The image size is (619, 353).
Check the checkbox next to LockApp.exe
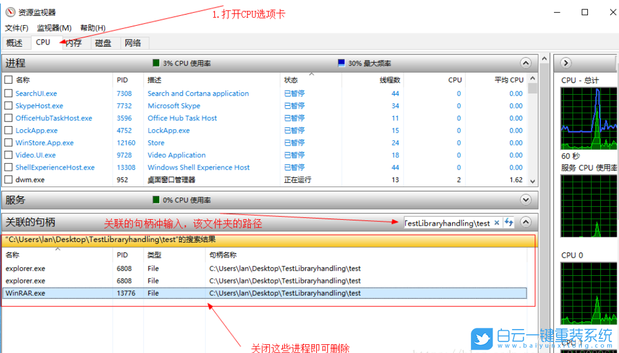8,130
